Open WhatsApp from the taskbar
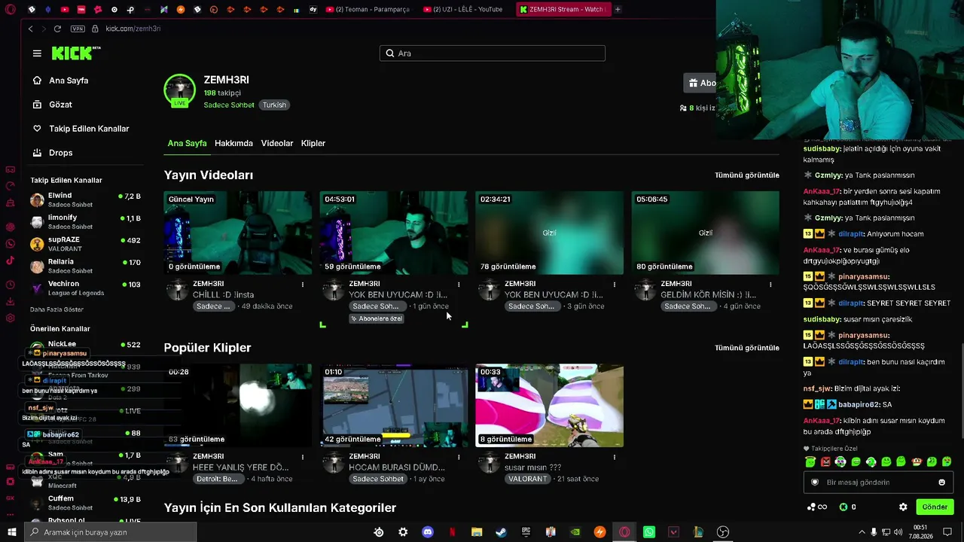This screenshot has width=964, height=542. (649, 532)
